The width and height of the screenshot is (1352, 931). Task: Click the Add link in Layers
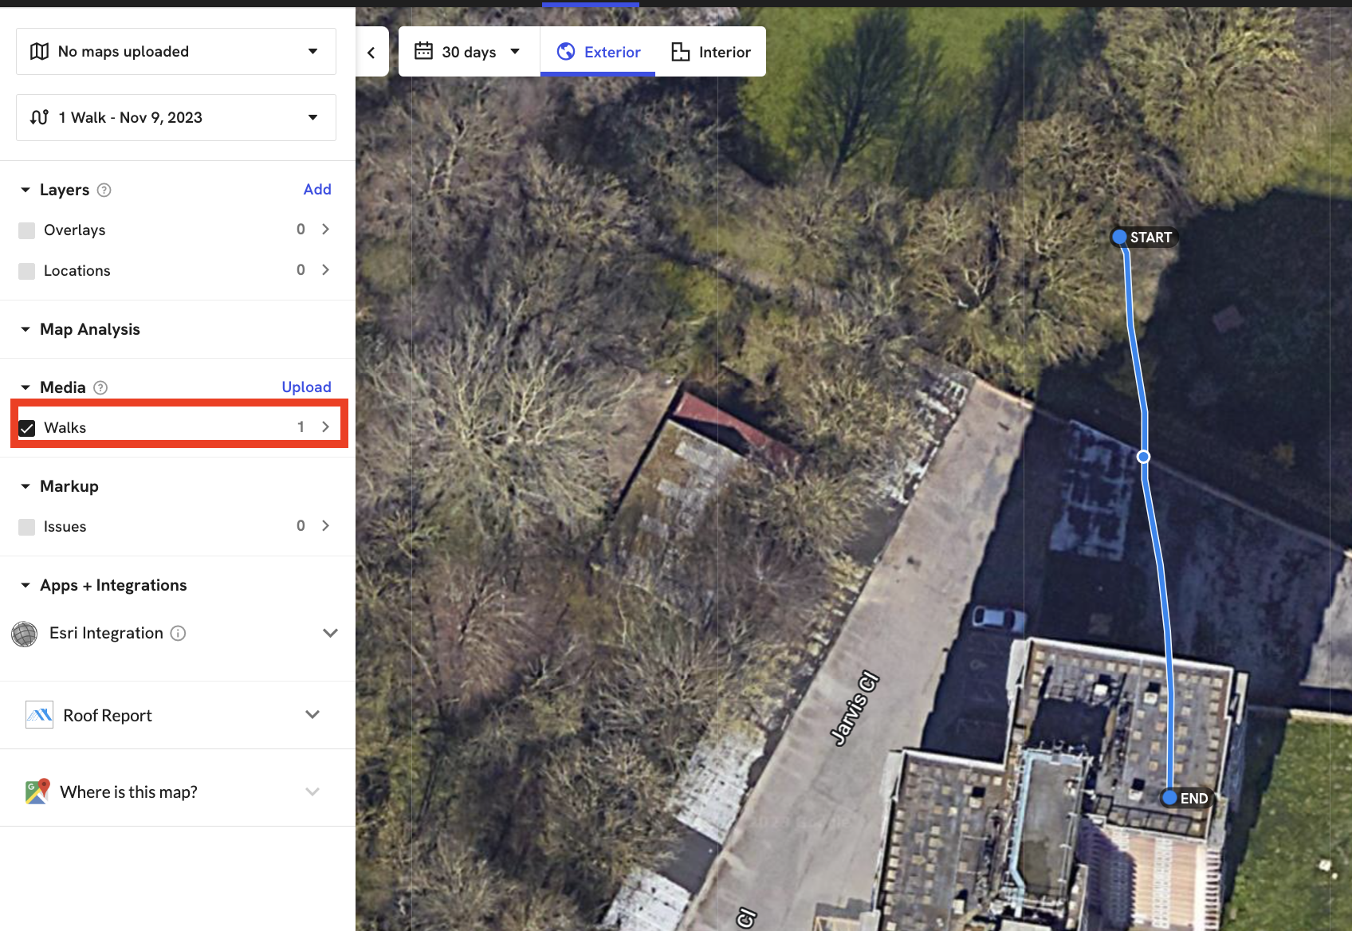tap(317, 190)
